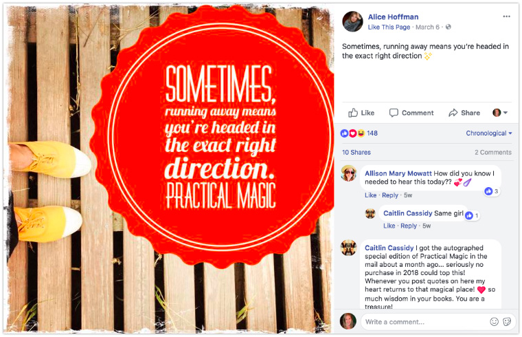Click the 2 Comments count
The height and width of the screenshot is (337, 522).
[x=492, y=152]
